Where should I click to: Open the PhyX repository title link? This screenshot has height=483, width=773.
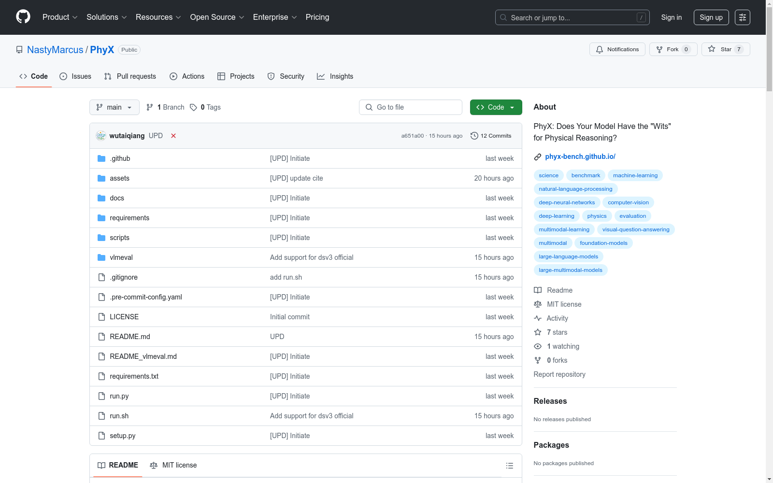tap(102, 50)
